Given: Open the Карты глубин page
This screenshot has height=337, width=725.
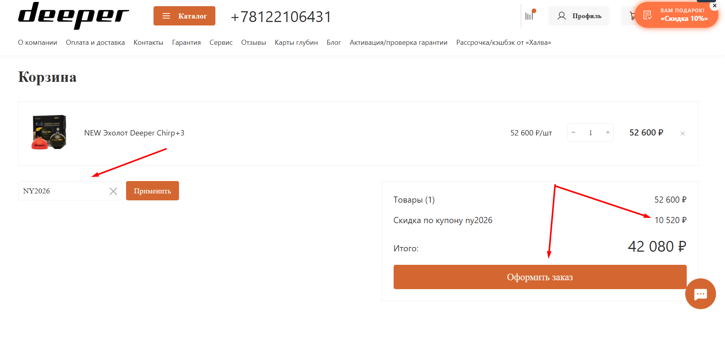Looking at the screenshot, I should 296,42.
